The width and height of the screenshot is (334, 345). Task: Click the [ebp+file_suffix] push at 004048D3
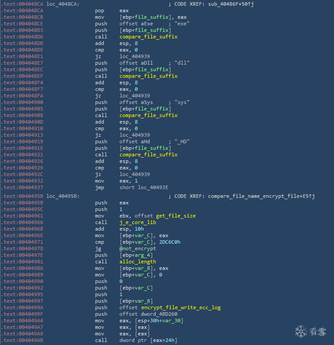[145, 30]
